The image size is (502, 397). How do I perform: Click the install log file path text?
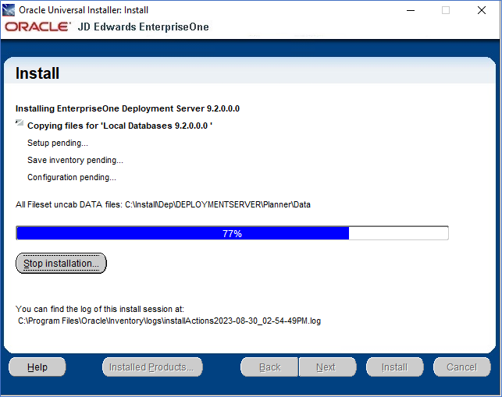point(169,321)
